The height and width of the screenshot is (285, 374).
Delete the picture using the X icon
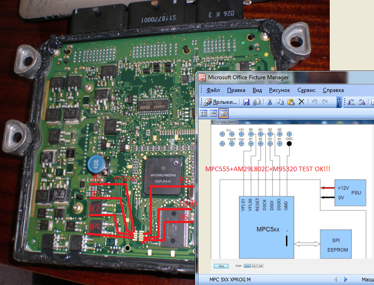click(x=301, y=102)
